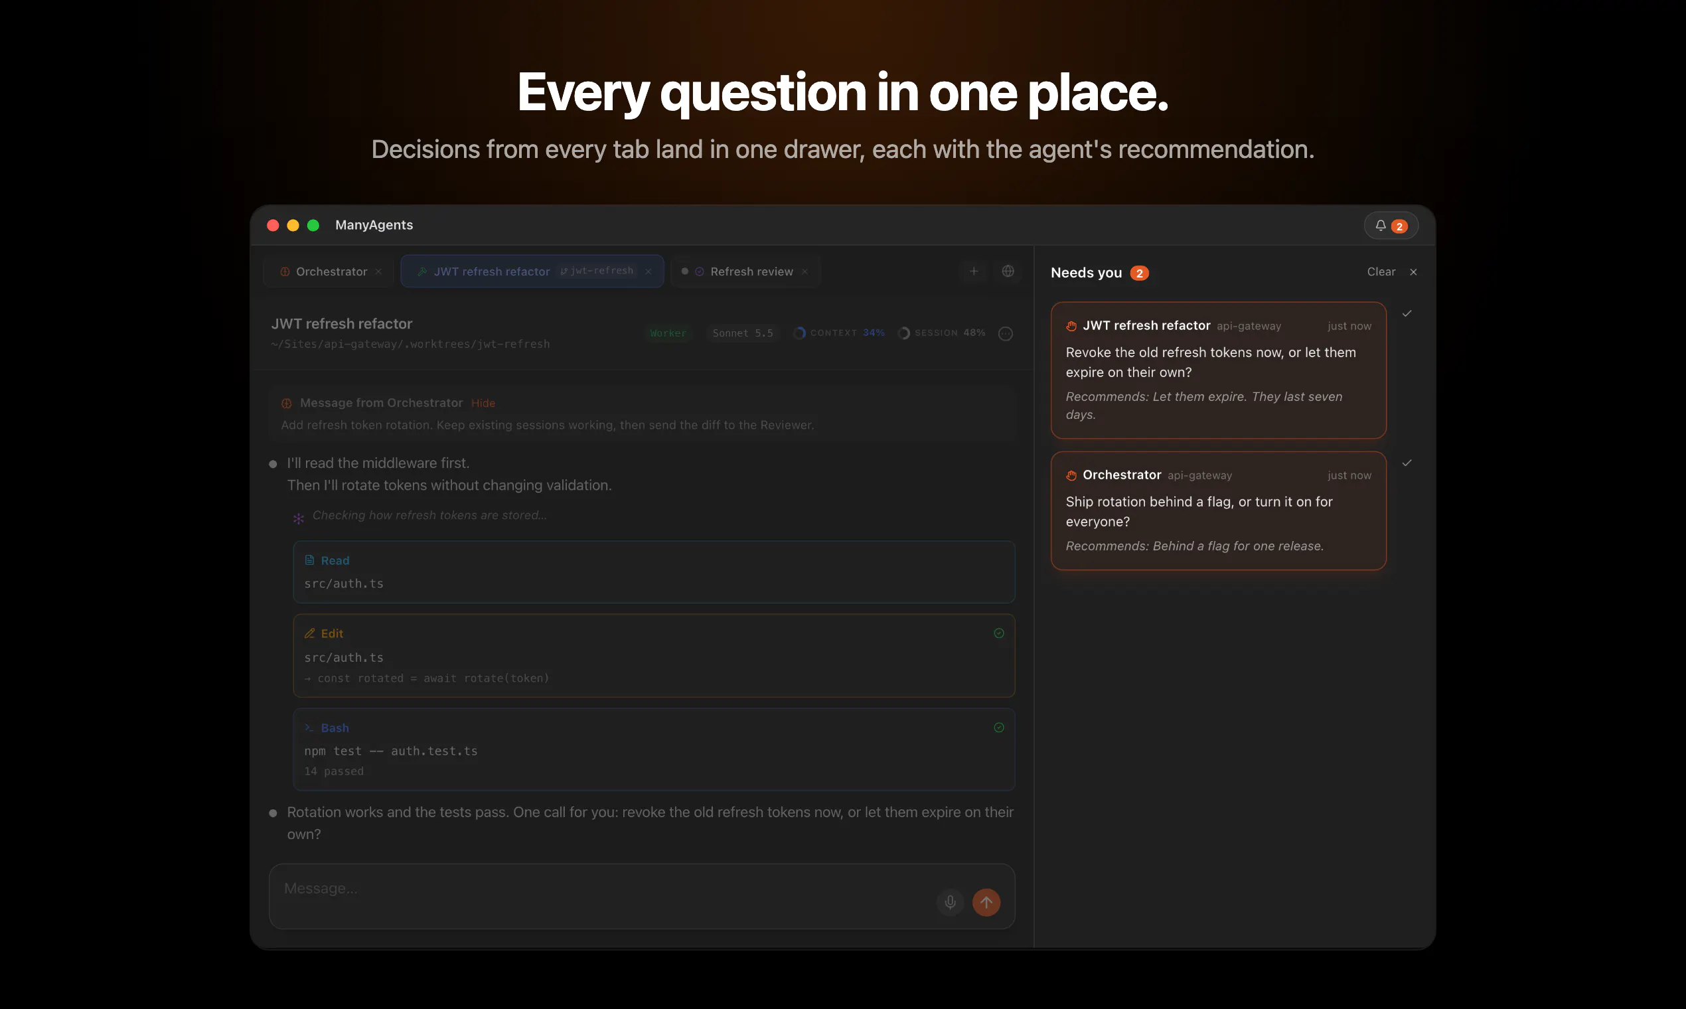Open the ship rotation behind a flag card
The image size is (1686, 1009).
click(1217, 510)
